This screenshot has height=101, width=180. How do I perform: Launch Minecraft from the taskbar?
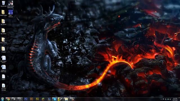(43, 99)
